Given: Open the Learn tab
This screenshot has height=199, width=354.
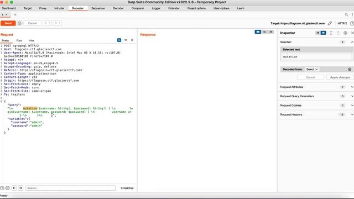Looking at the screenshot, I should point(241,8).
